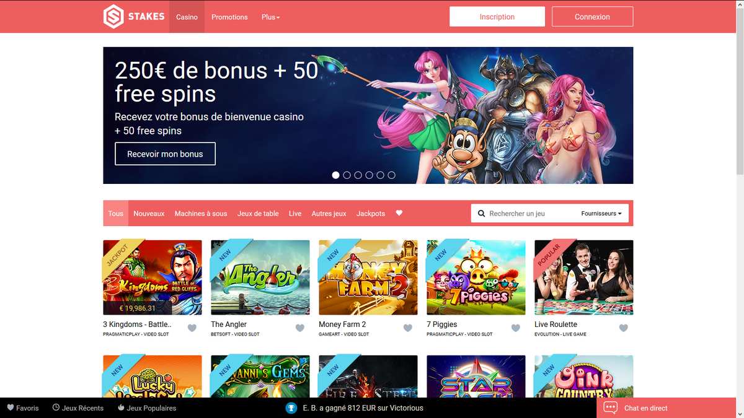The image size is (744, 418).
Task: Select the third banner carousel dot
Action: point(358,175)
